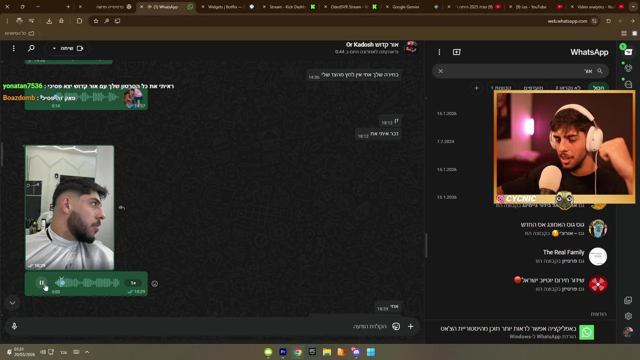Open the sticker and emoji picker
This screenshot has width=640, height=360.
click(x=396, y=326)
